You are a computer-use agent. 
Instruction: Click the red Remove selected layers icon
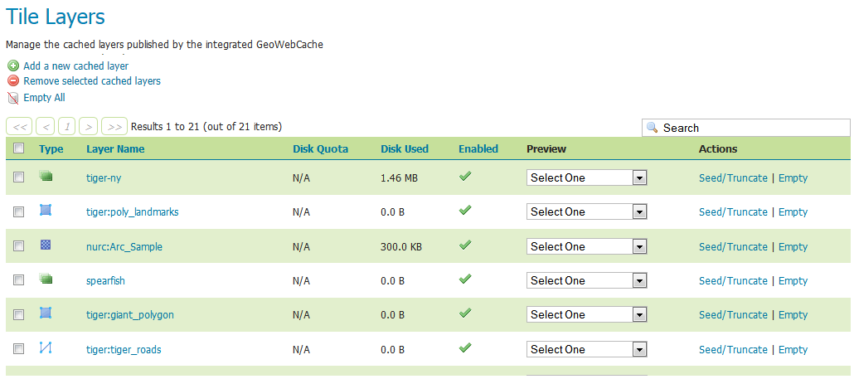[x=12, y=81]
